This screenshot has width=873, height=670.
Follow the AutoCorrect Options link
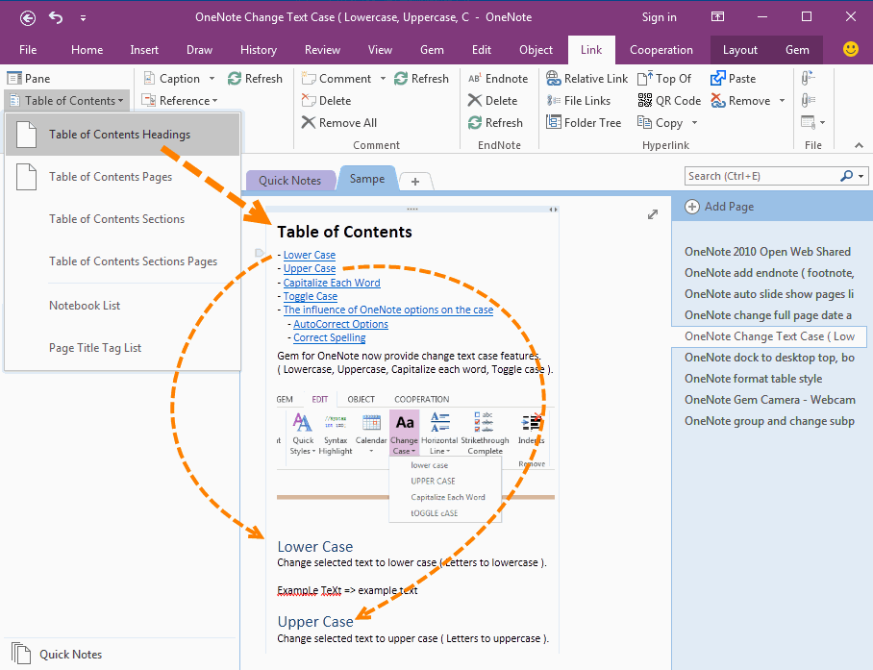pyautogui.click(x=340, y=324)
